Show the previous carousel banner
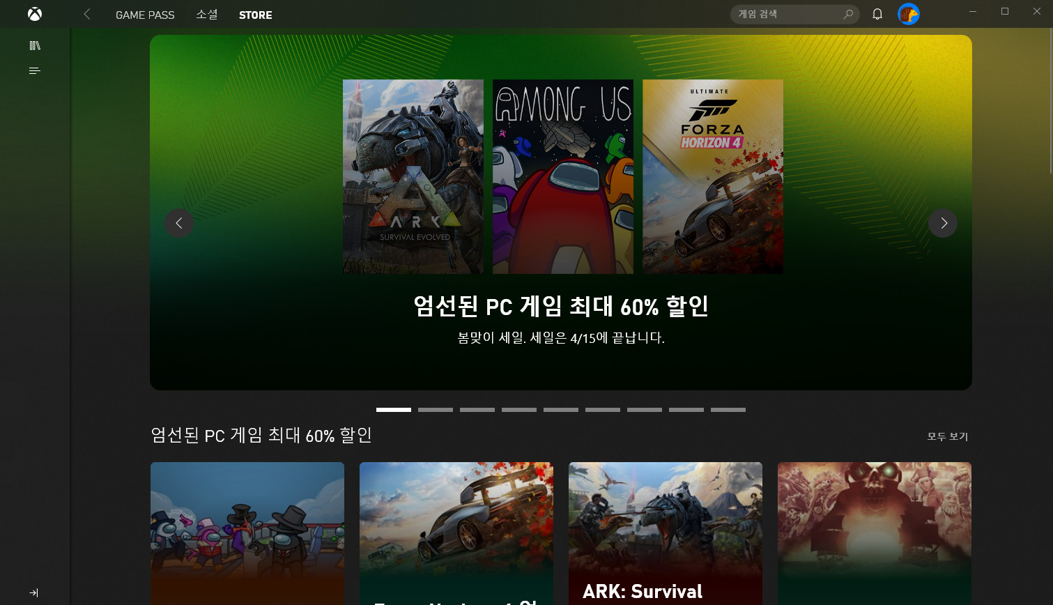 pos(179,223)
